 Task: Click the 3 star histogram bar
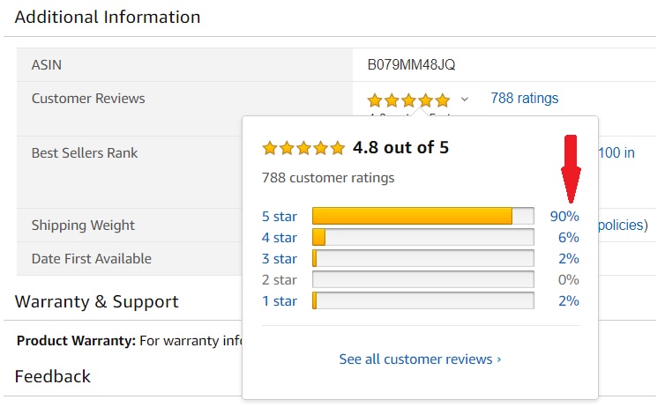coord(422,258)
